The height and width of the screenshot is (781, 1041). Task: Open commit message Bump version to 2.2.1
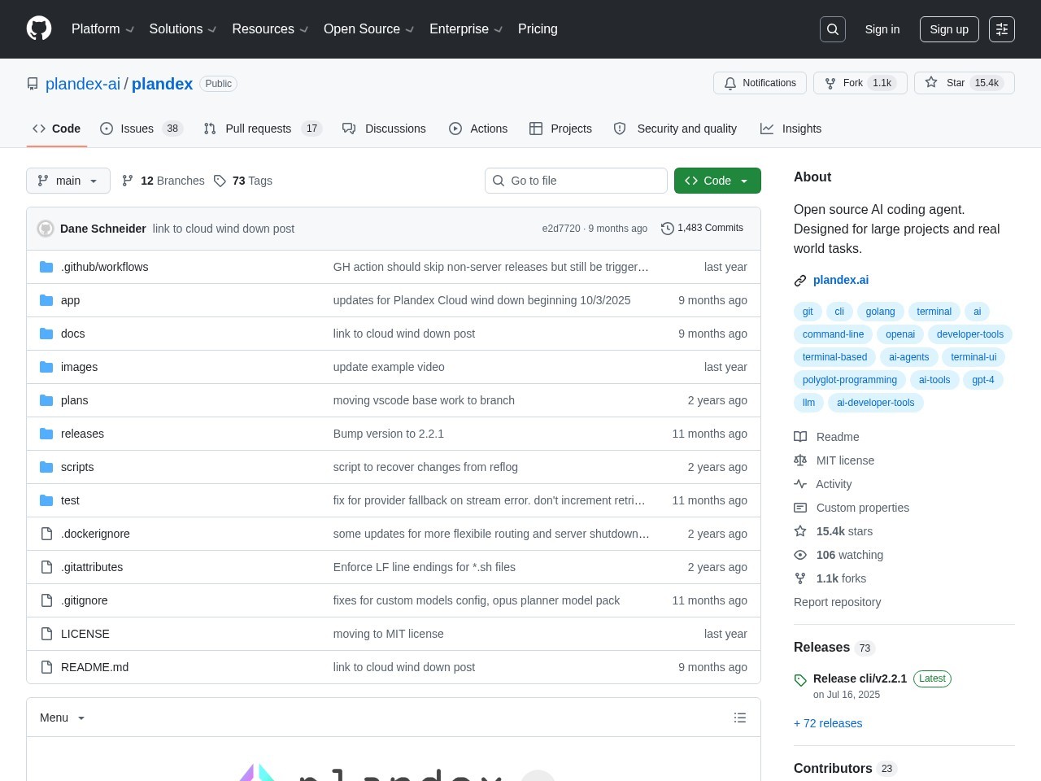(389, 434)
